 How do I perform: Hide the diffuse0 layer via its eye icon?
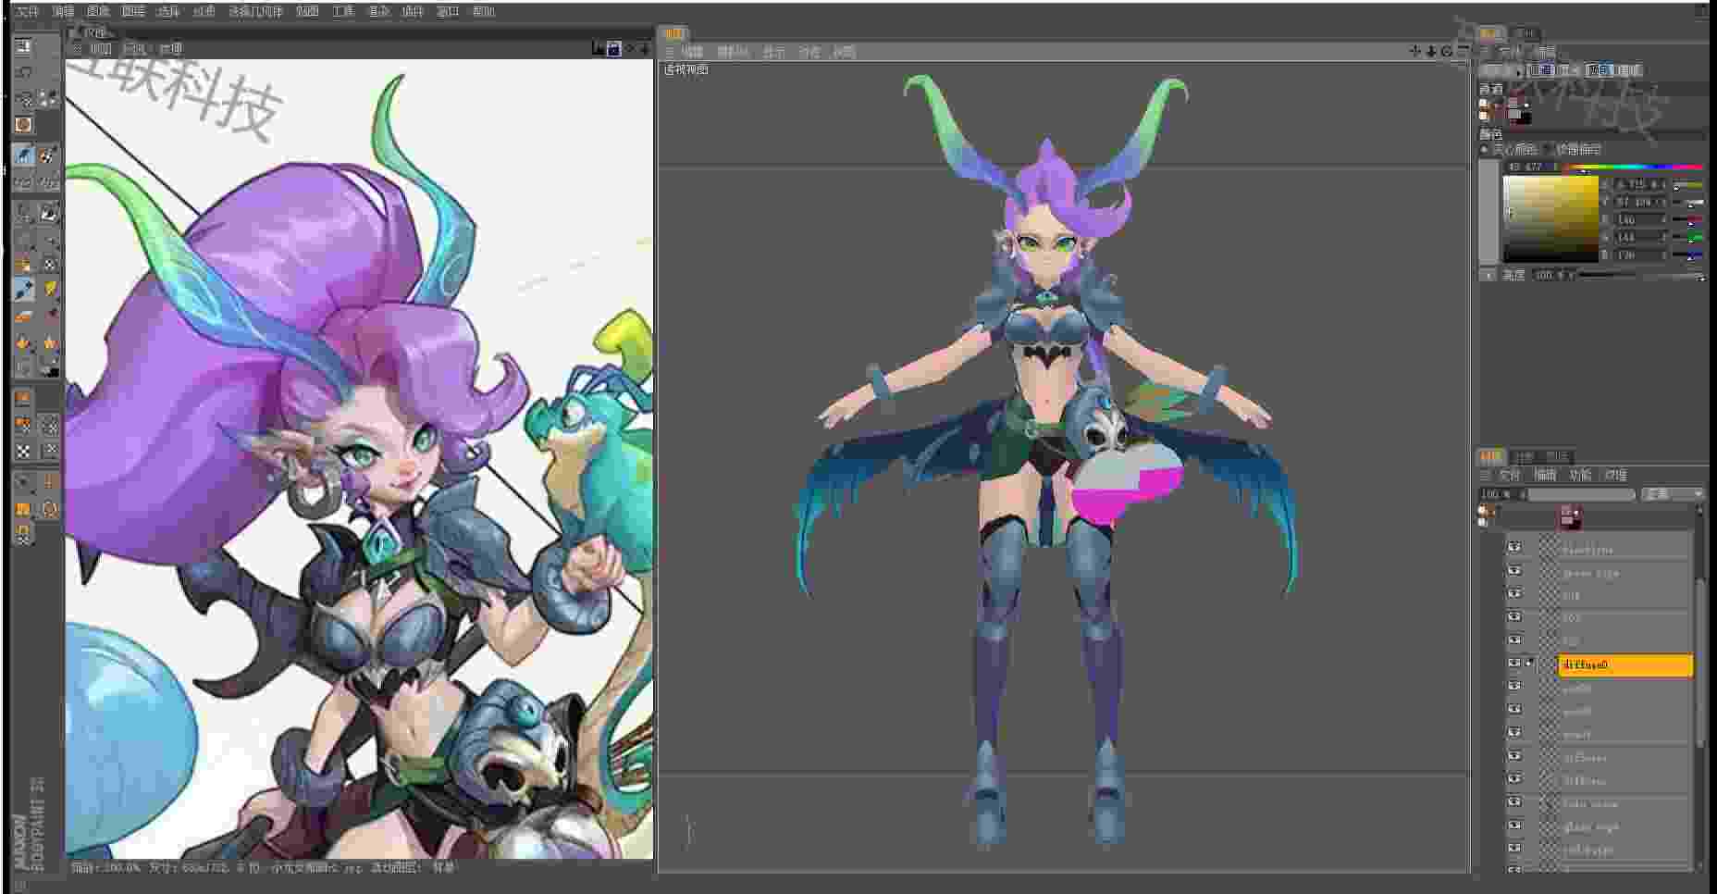pyautogui.click(x=1514, y=664)
